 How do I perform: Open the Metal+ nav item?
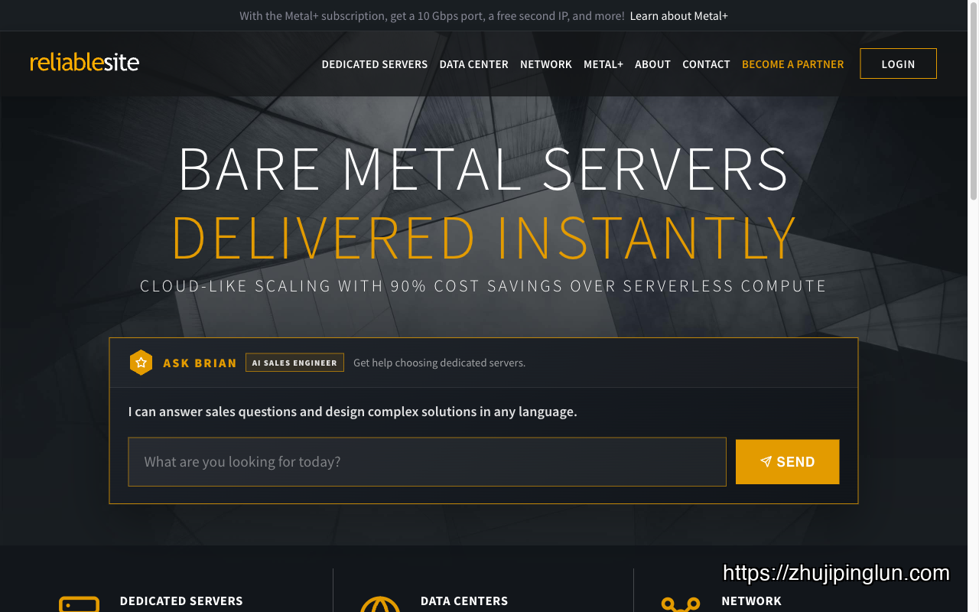603,64
